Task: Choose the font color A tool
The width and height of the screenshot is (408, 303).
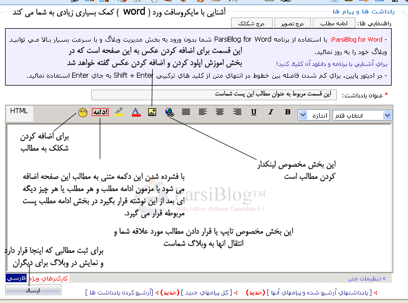Action: coord(136,112)
